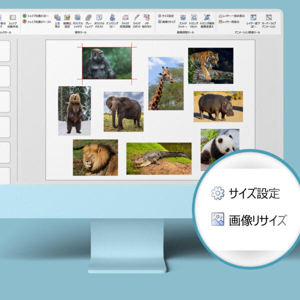Select the tiger photo

pyautogui.click(x=210, y=66)
